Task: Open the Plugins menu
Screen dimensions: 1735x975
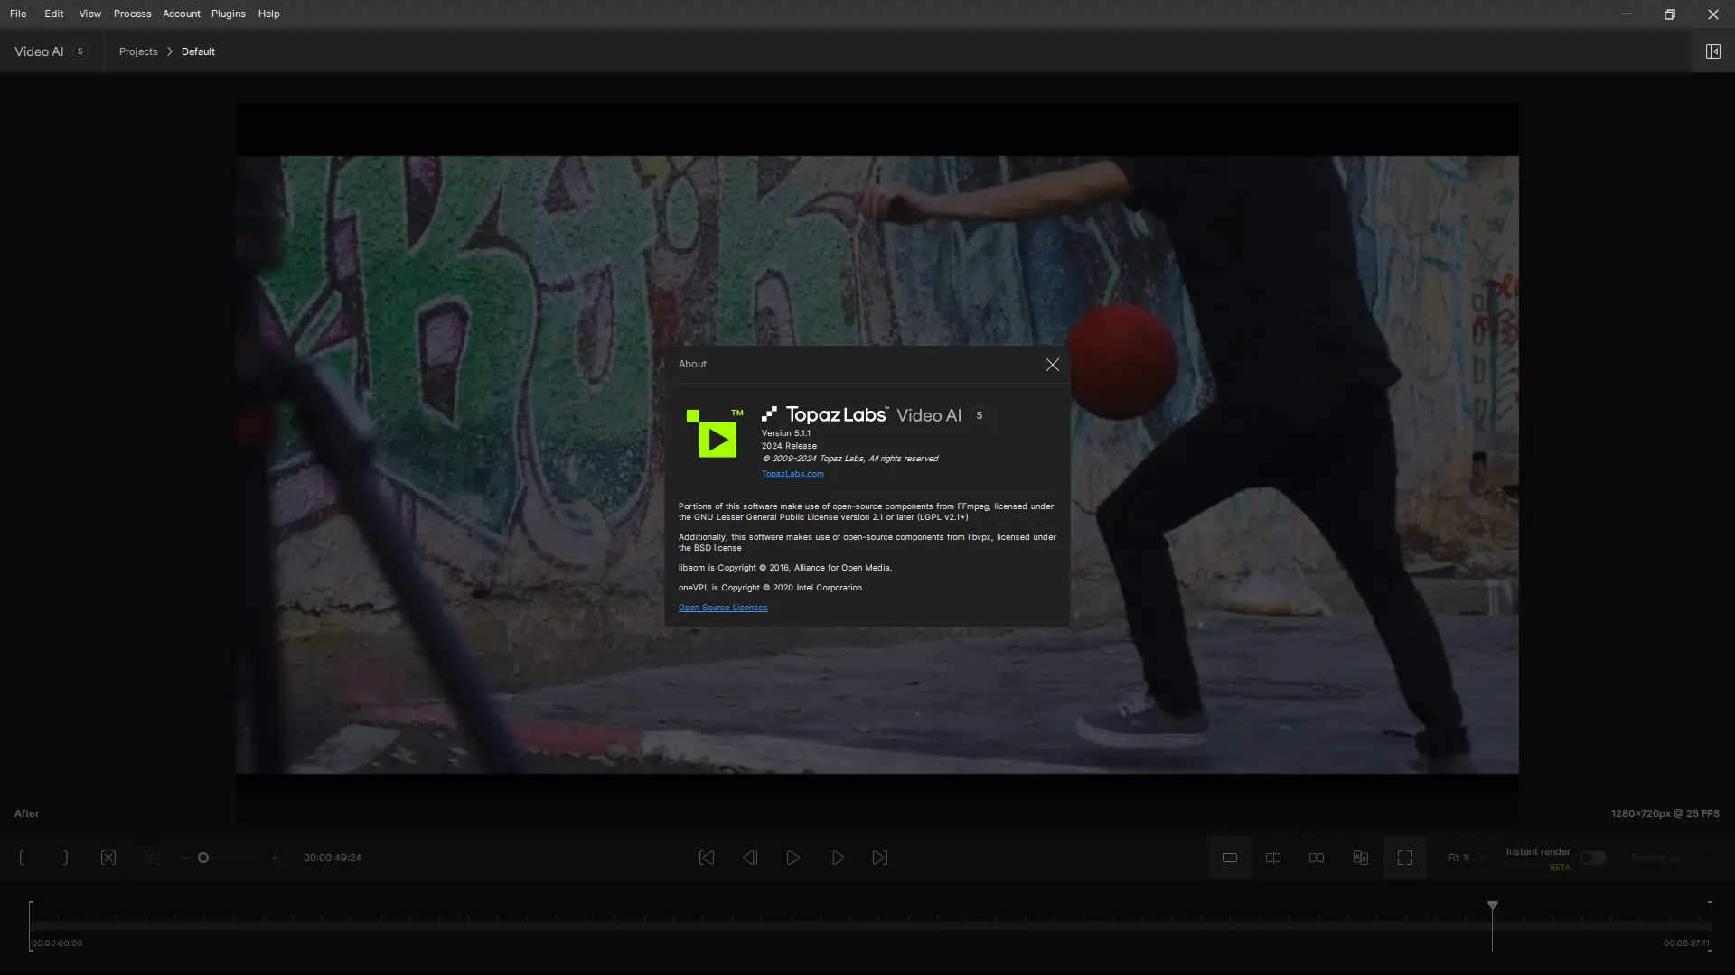Action: click(x=228, y=14)
